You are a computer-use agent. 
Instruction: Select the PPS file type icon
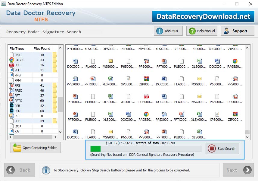(x=11, y=85)
